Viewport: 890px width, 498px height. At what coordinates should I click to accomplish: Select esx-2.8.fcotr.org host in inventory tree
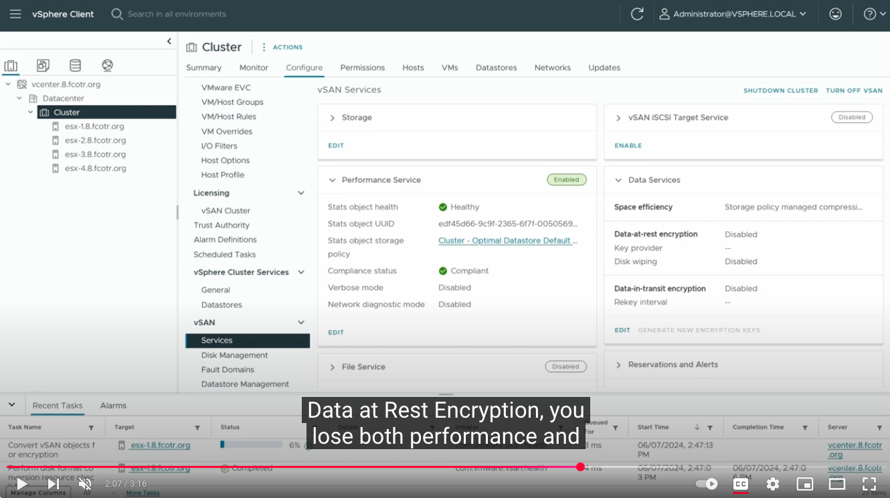click(x=95, y=141)
